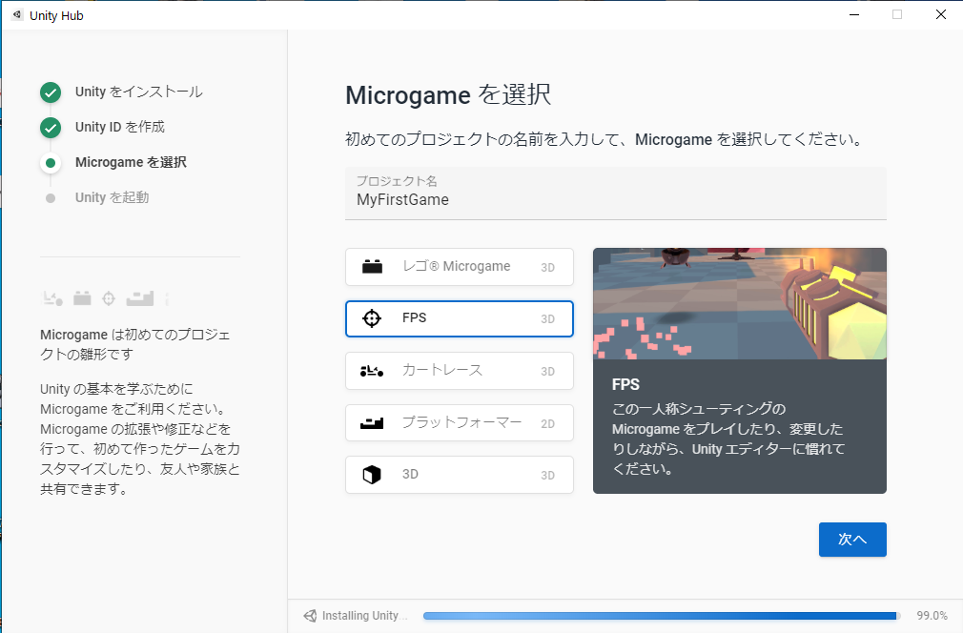Screen dimensions: 963x633
Task: Click the FPS game preview image
Action: pos(739,303)
